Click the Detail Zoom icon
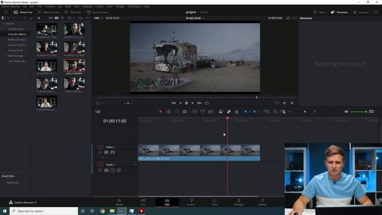This screenshot has width=382, height=215. point(275,112)
